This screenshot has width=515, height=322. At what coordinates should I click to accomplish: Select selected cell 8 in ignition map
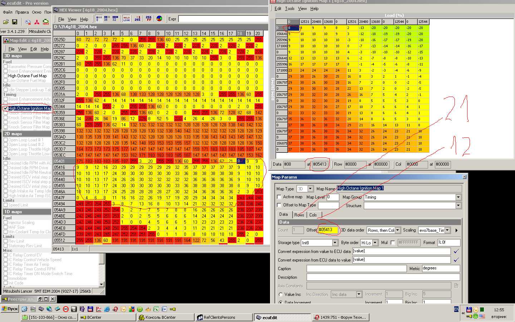coord(294,28)
